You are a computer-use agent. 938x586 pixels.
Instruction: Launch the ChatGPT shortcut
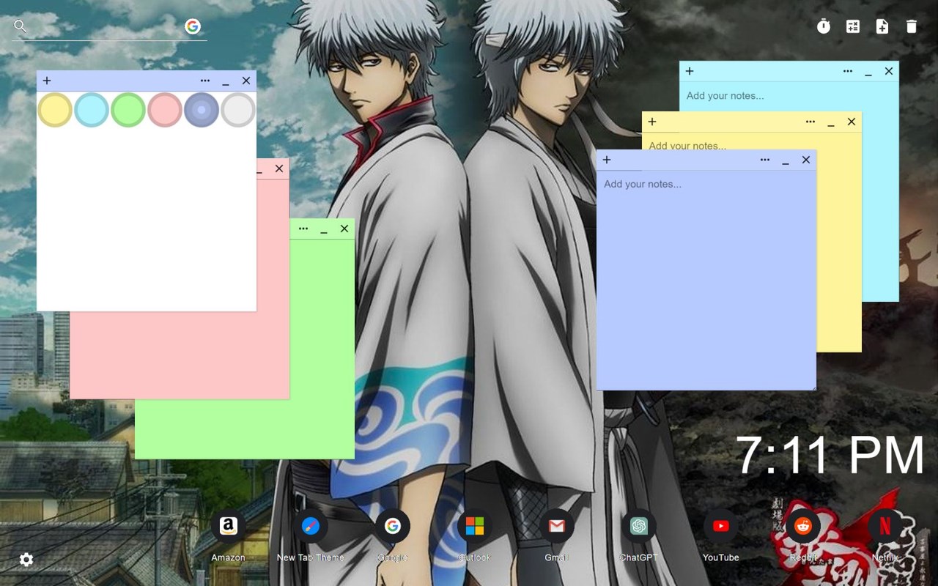pyautogui.click(x=639, y=526)
